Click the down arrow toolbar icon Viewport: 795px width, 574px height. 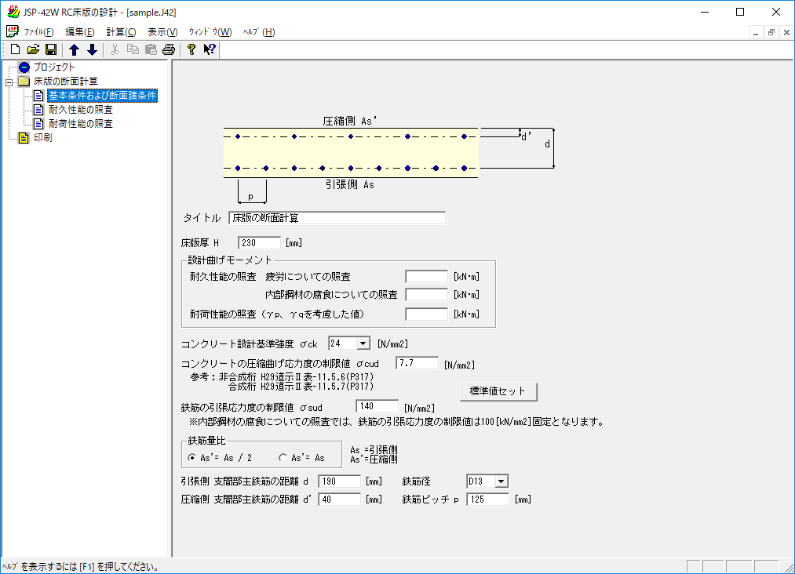tap(92, 49)
